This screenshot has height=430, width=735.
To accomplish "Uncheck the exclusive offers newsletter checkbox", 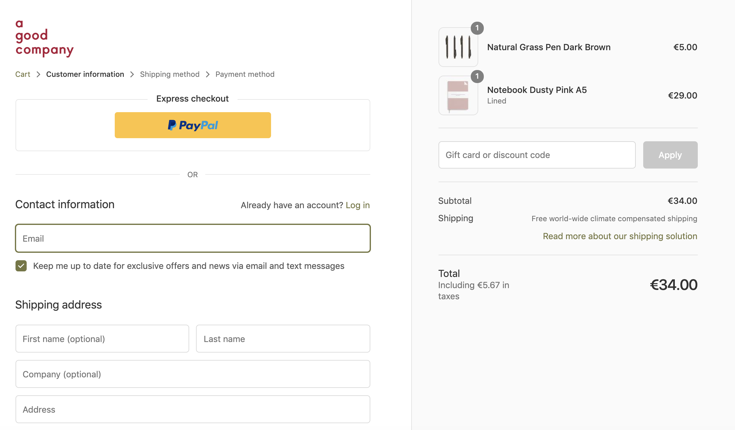I will 21,266.
